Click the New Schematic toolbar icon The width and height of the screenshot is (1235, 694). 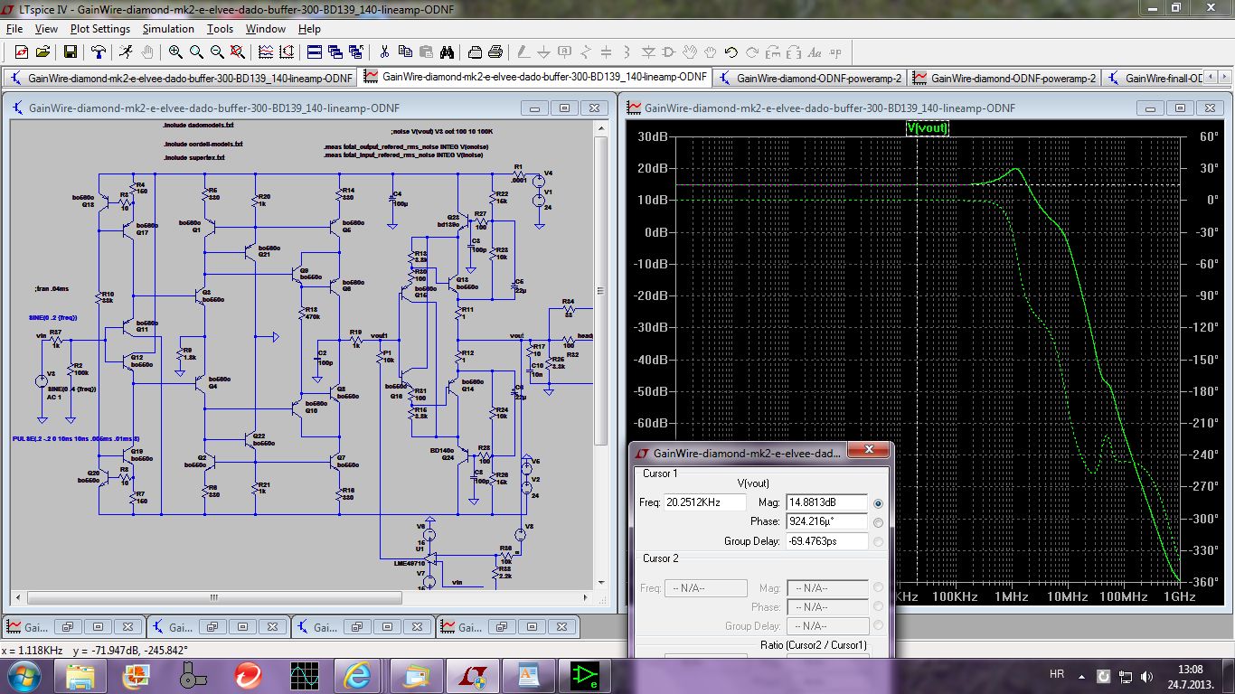(21, 52)
